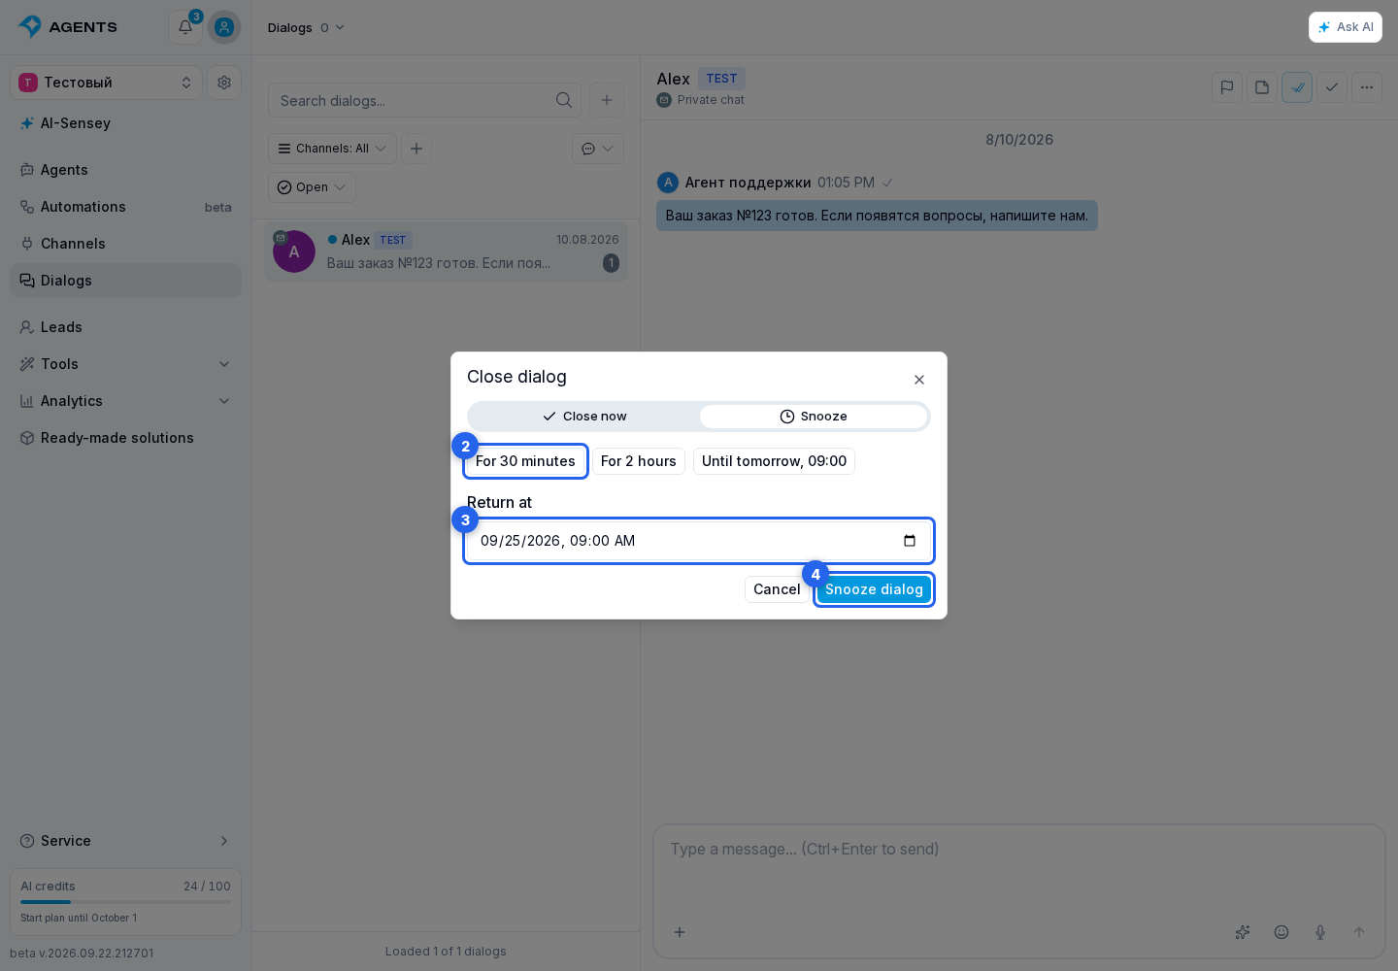The image size is (1398, 971).
Task: Go to Leads section
Action: [x=125, y=327]
